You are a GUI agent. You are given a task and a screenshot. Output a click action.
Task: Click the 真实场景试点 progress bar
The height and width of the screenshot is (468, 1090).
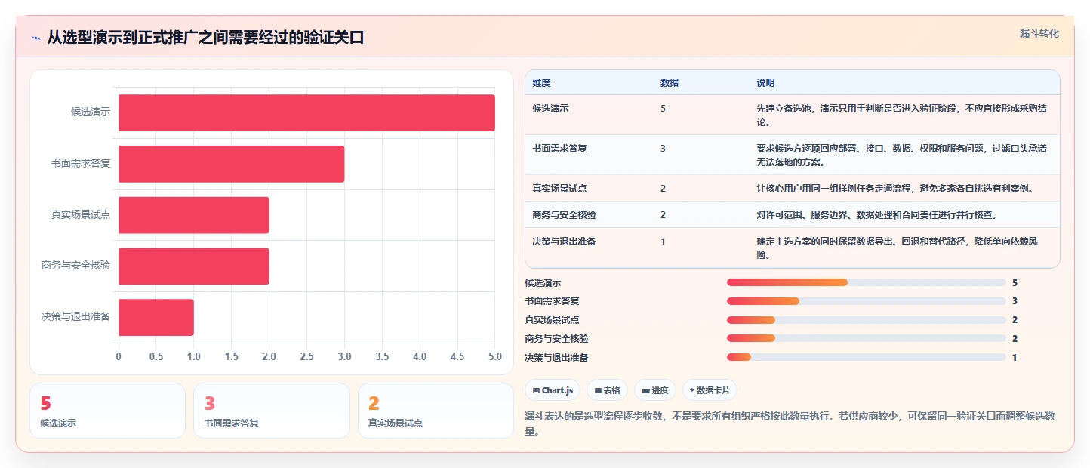(x=867, y=320)
